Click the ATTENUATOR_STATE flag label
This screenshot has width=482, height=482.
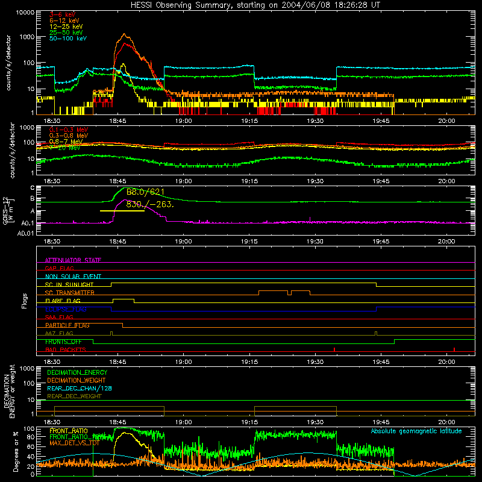[73, 260]
